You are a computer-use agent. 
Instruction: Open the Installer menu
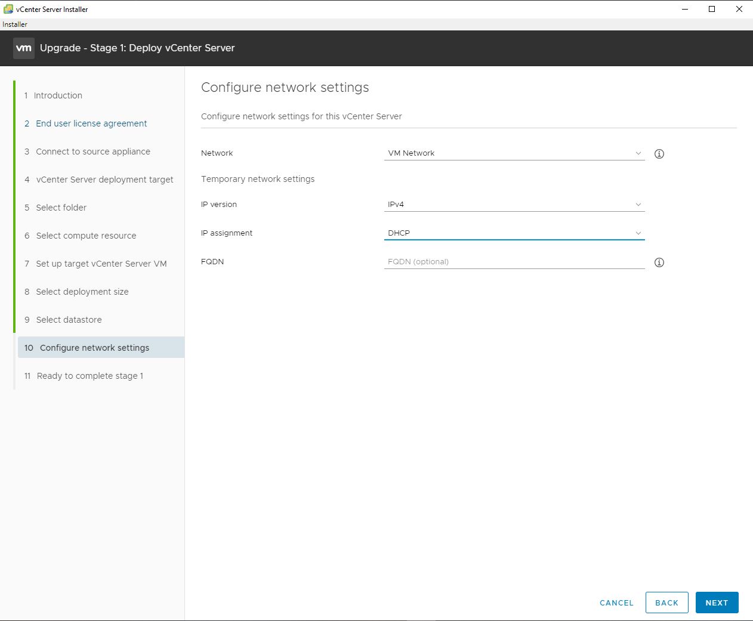[15, 24]
